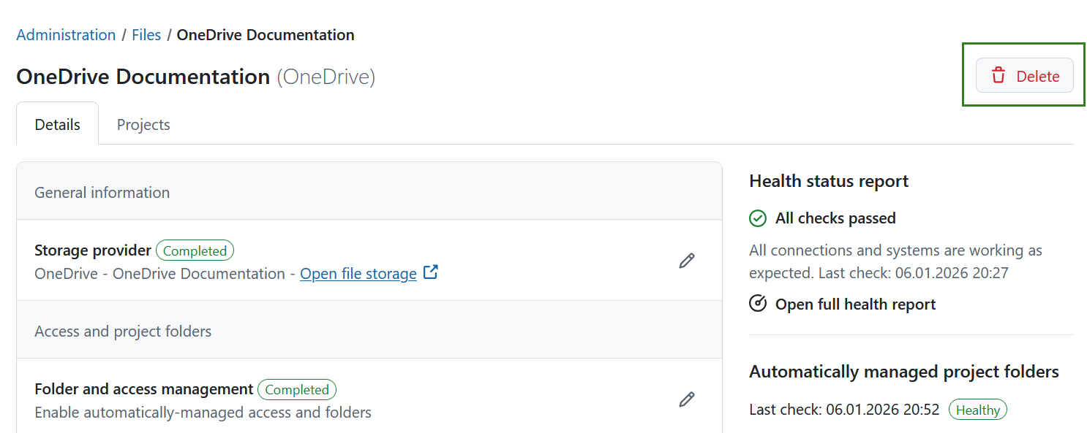This screenshot has height=433, width=1087.
Task: Click the trash icon inside the Delete button
Action: coord(998,75)
